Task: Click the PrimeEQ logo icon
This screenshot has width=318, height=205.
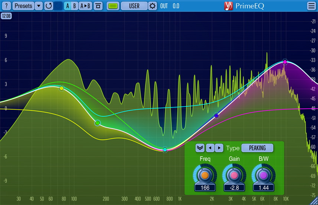Action: click(229, 6)
